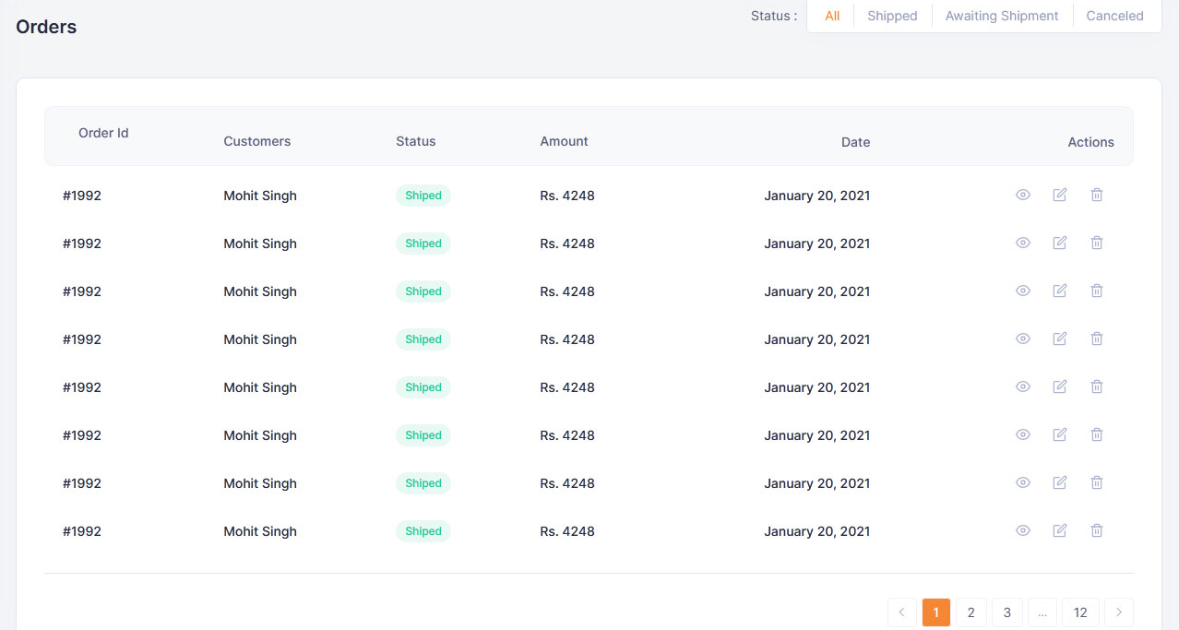Click the edit icon in the second order row

(1059, 243)
